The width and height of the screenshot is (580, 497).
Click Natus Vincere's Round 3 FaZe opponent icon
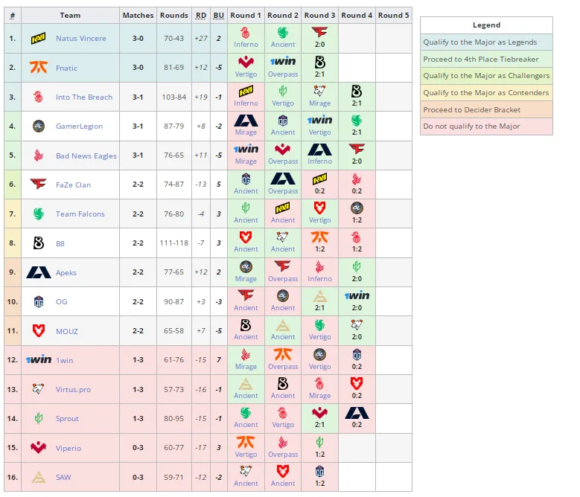point(319,32)
